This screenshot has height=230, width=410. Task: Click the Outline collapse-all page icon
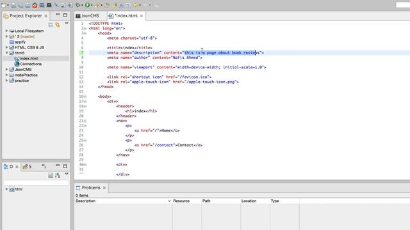click(x=51, y=176)
